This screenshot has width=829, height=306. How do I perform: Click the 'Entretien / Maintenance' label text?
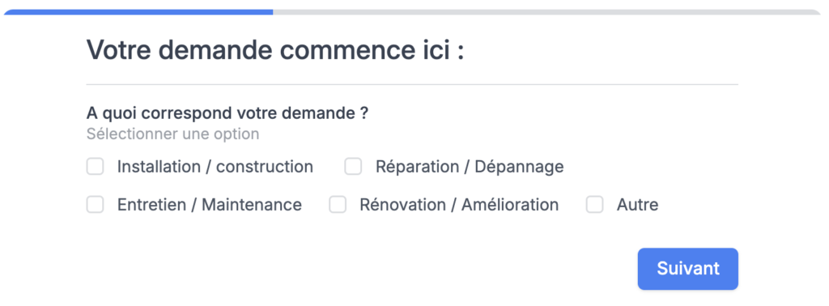click(210, 205)
